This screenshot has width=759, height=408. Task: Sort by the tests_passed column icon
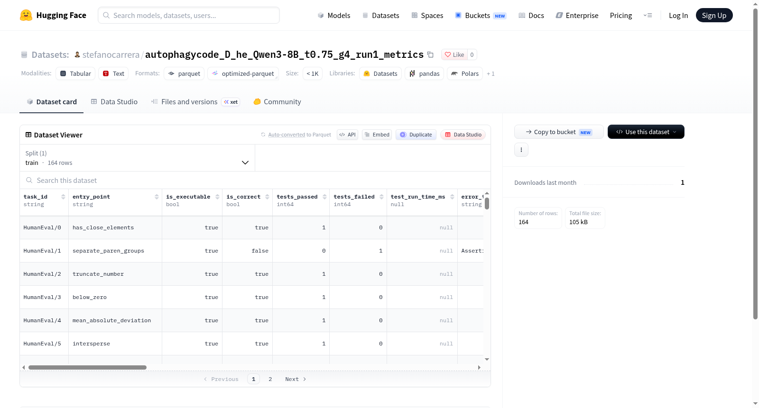324,197
